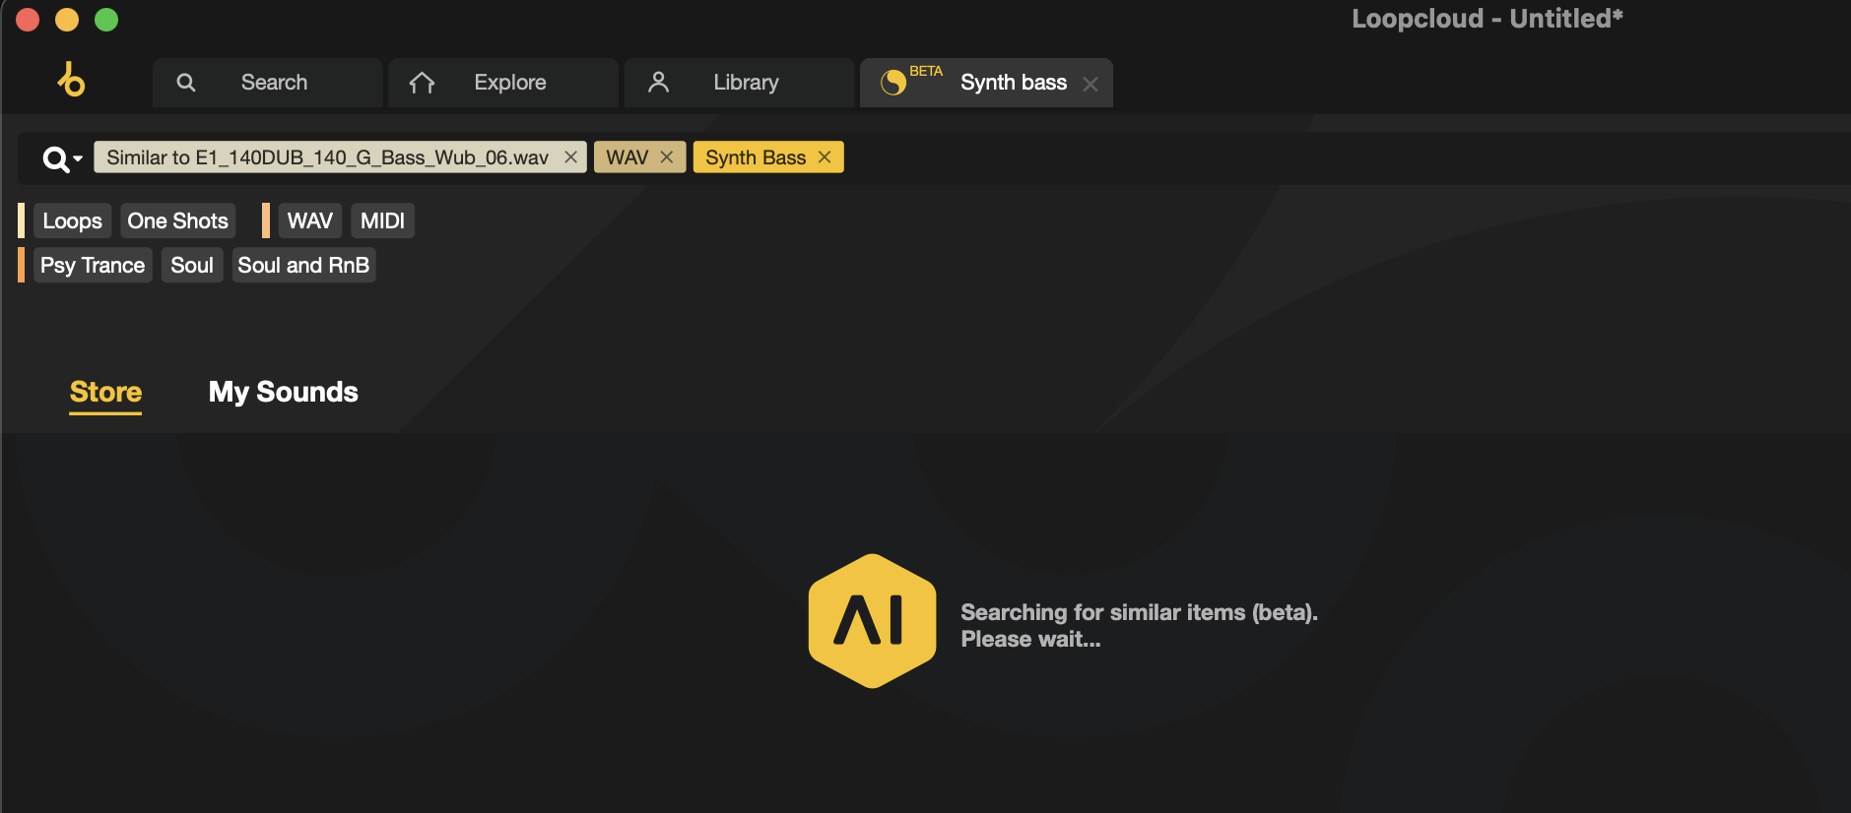Click the large yellow AI hexagon badge
Screen dimensions: 1851x813
[872, 621]
